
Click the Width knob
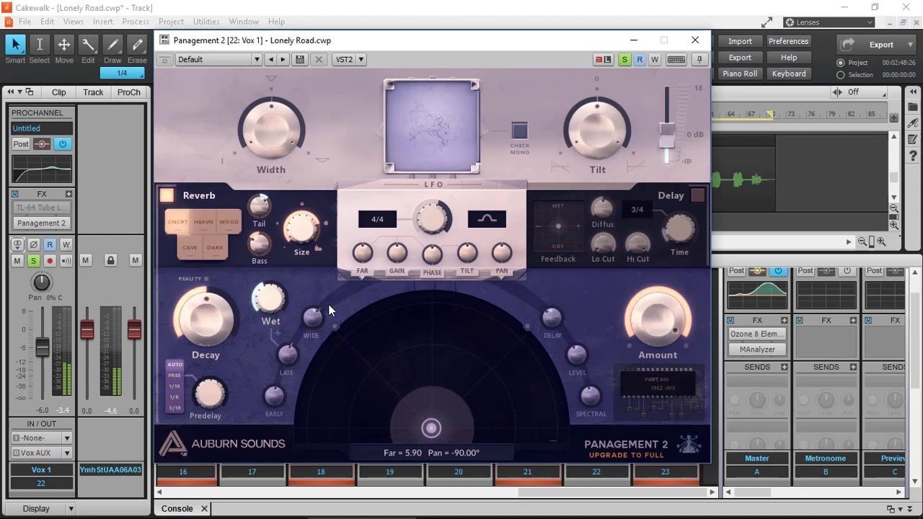(271, 130)
